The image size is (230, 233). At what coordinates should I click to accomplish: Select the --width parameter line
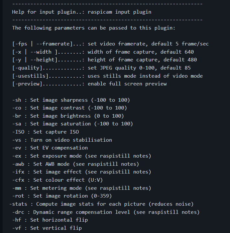point(103,52)
